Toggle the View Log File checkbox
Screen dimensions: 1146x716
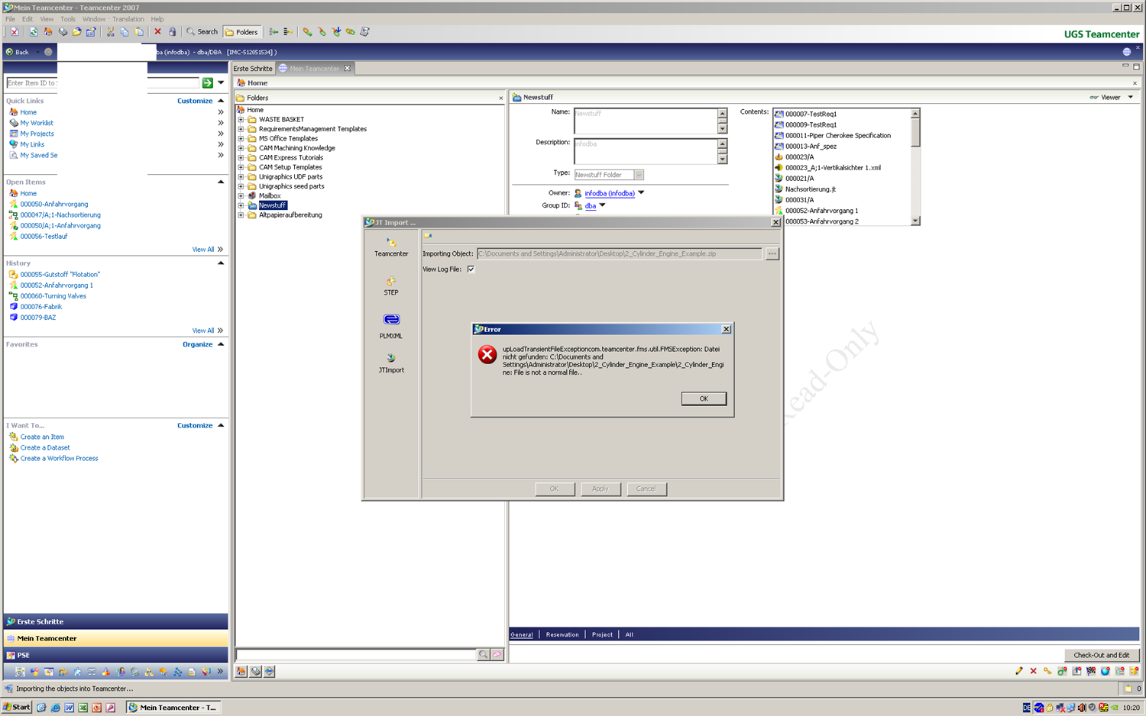(x=471, y=269)
